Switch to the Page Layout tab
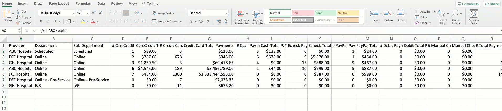The image size is (502, 111). pyautogui.click(x=59, y=4)
